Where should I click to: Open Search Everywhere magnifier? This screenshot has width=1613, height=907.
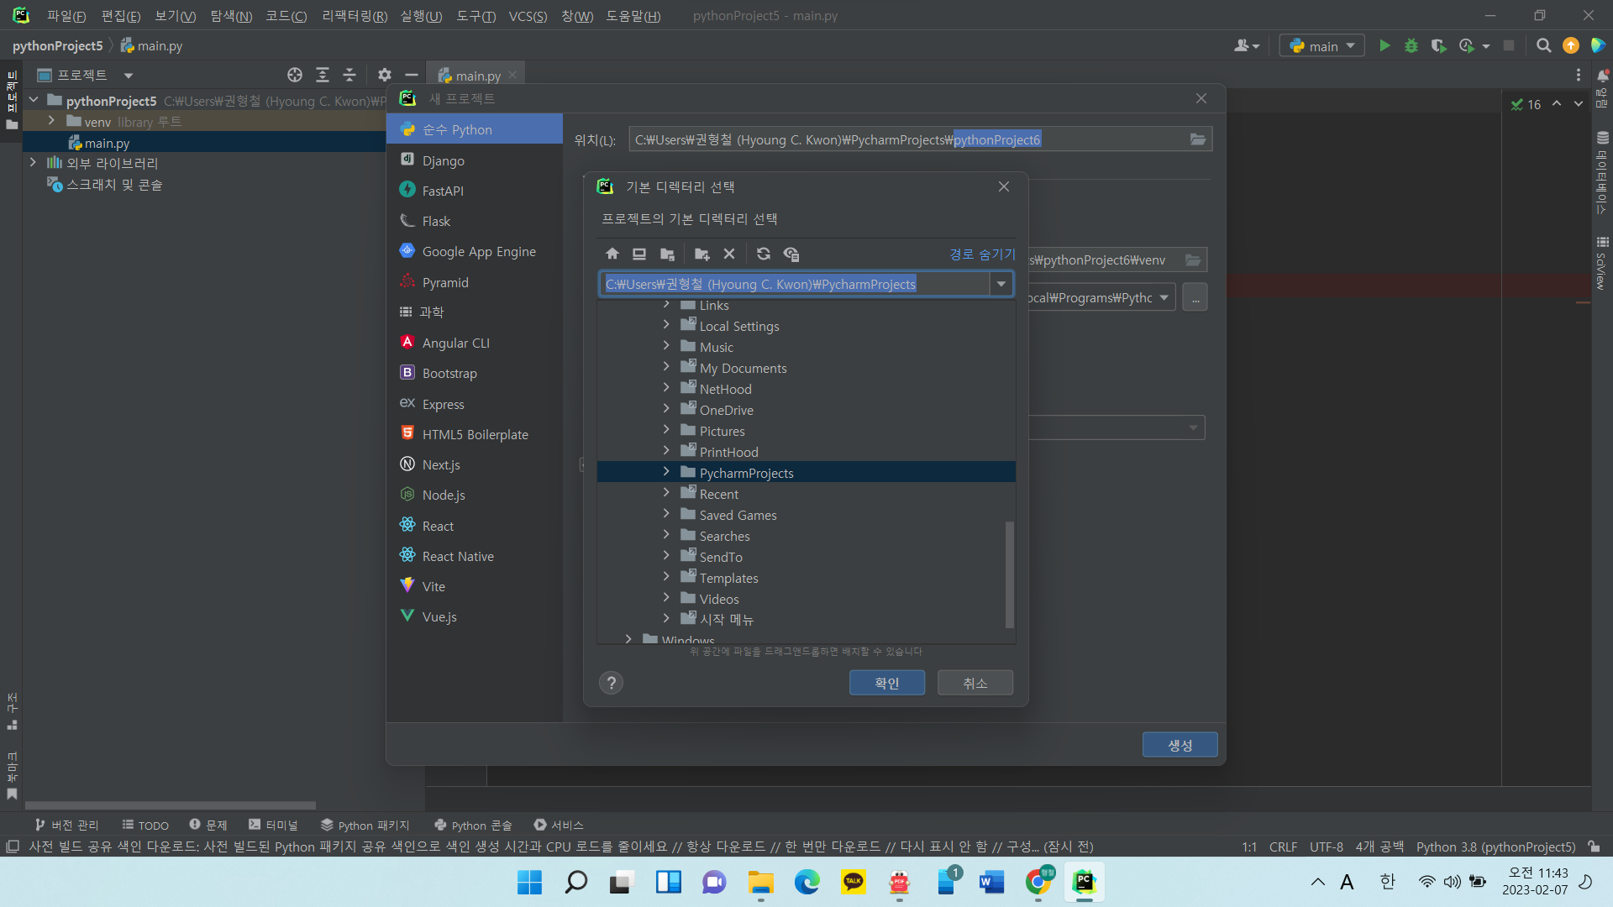point(1544,45)
